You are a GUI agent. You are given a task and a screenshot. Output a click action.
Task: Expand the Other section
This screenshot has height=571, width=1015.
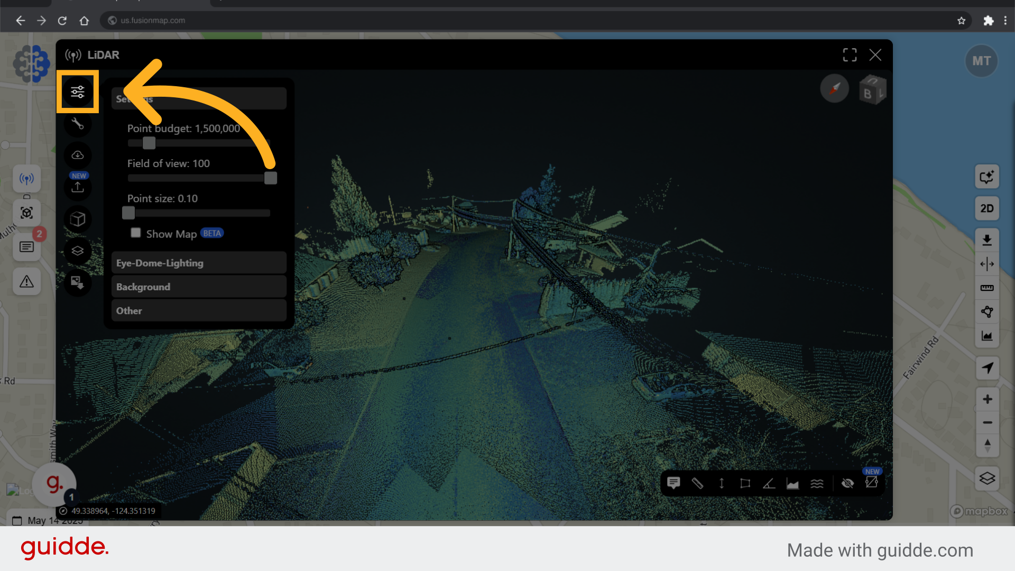point(199,311)
